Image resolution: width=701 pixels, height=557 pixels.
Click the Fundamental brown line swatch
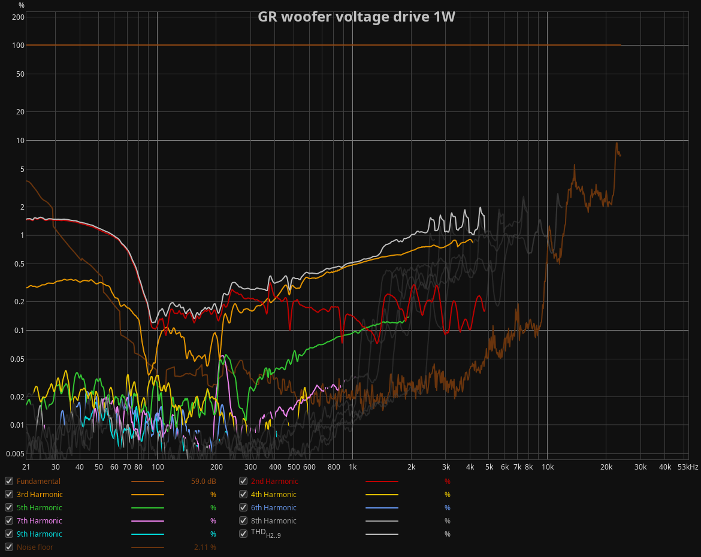[147, 482]
